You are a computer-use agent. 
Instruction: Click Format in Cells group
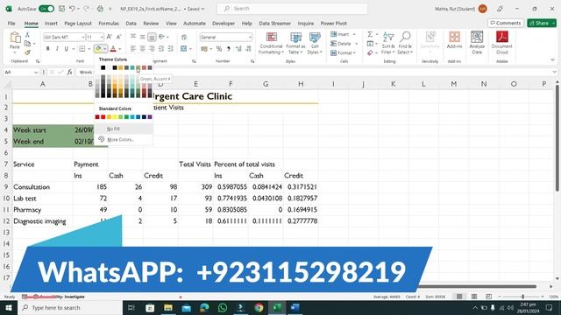point(343,52)
